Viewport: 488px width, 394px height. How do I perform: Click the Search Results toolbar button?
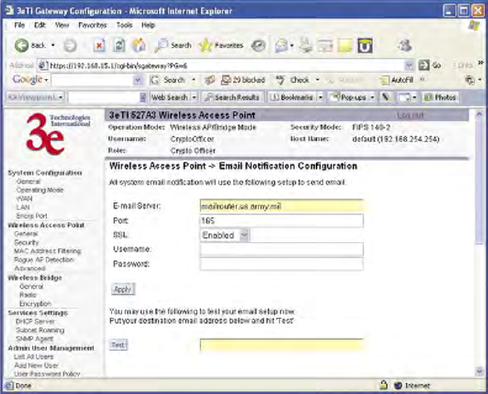(x=232, y=97)
